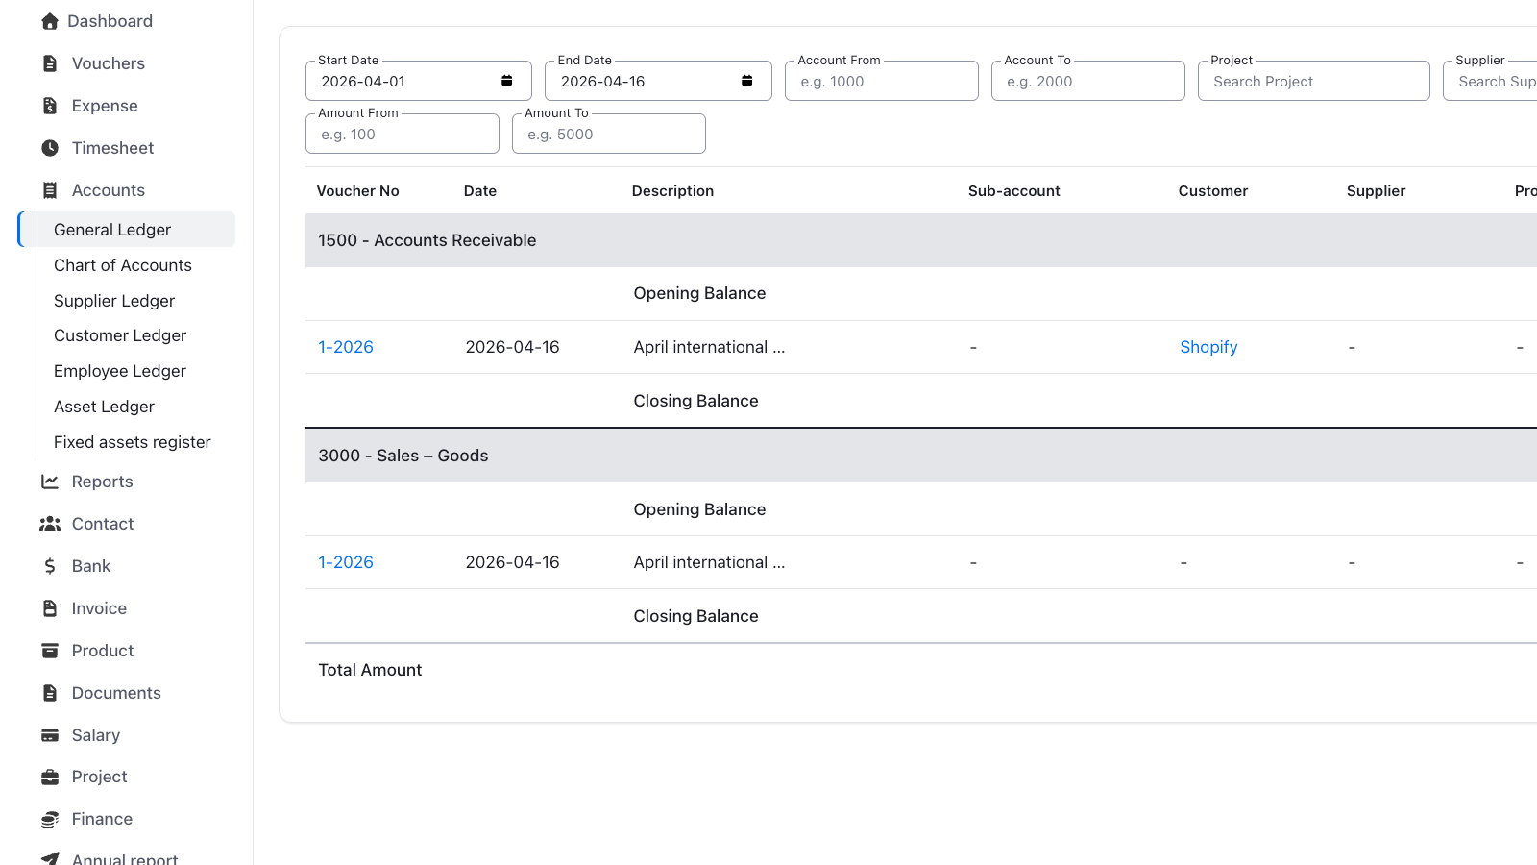Click the Supplier column header

click(x=1376, y=191)
